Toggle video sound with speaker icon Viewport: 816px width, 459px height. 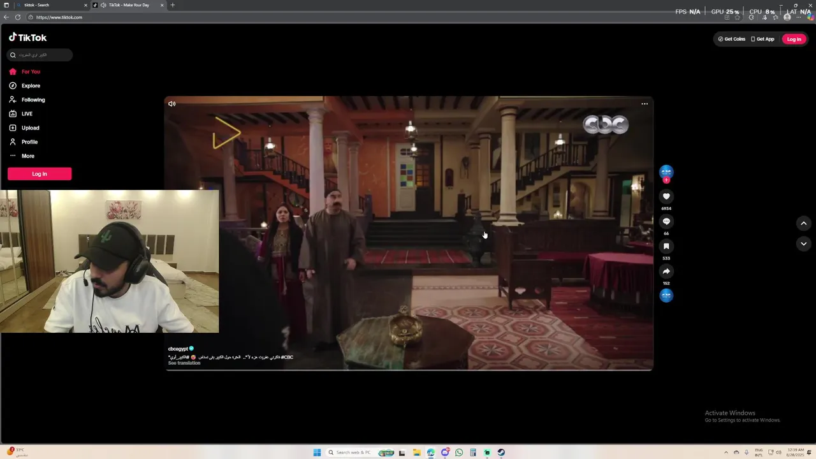pyautogui.click(x=171, y=103)
